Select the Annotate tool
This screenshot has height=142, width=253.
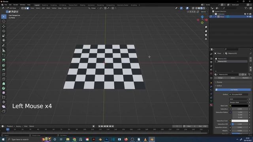[4, 46]
